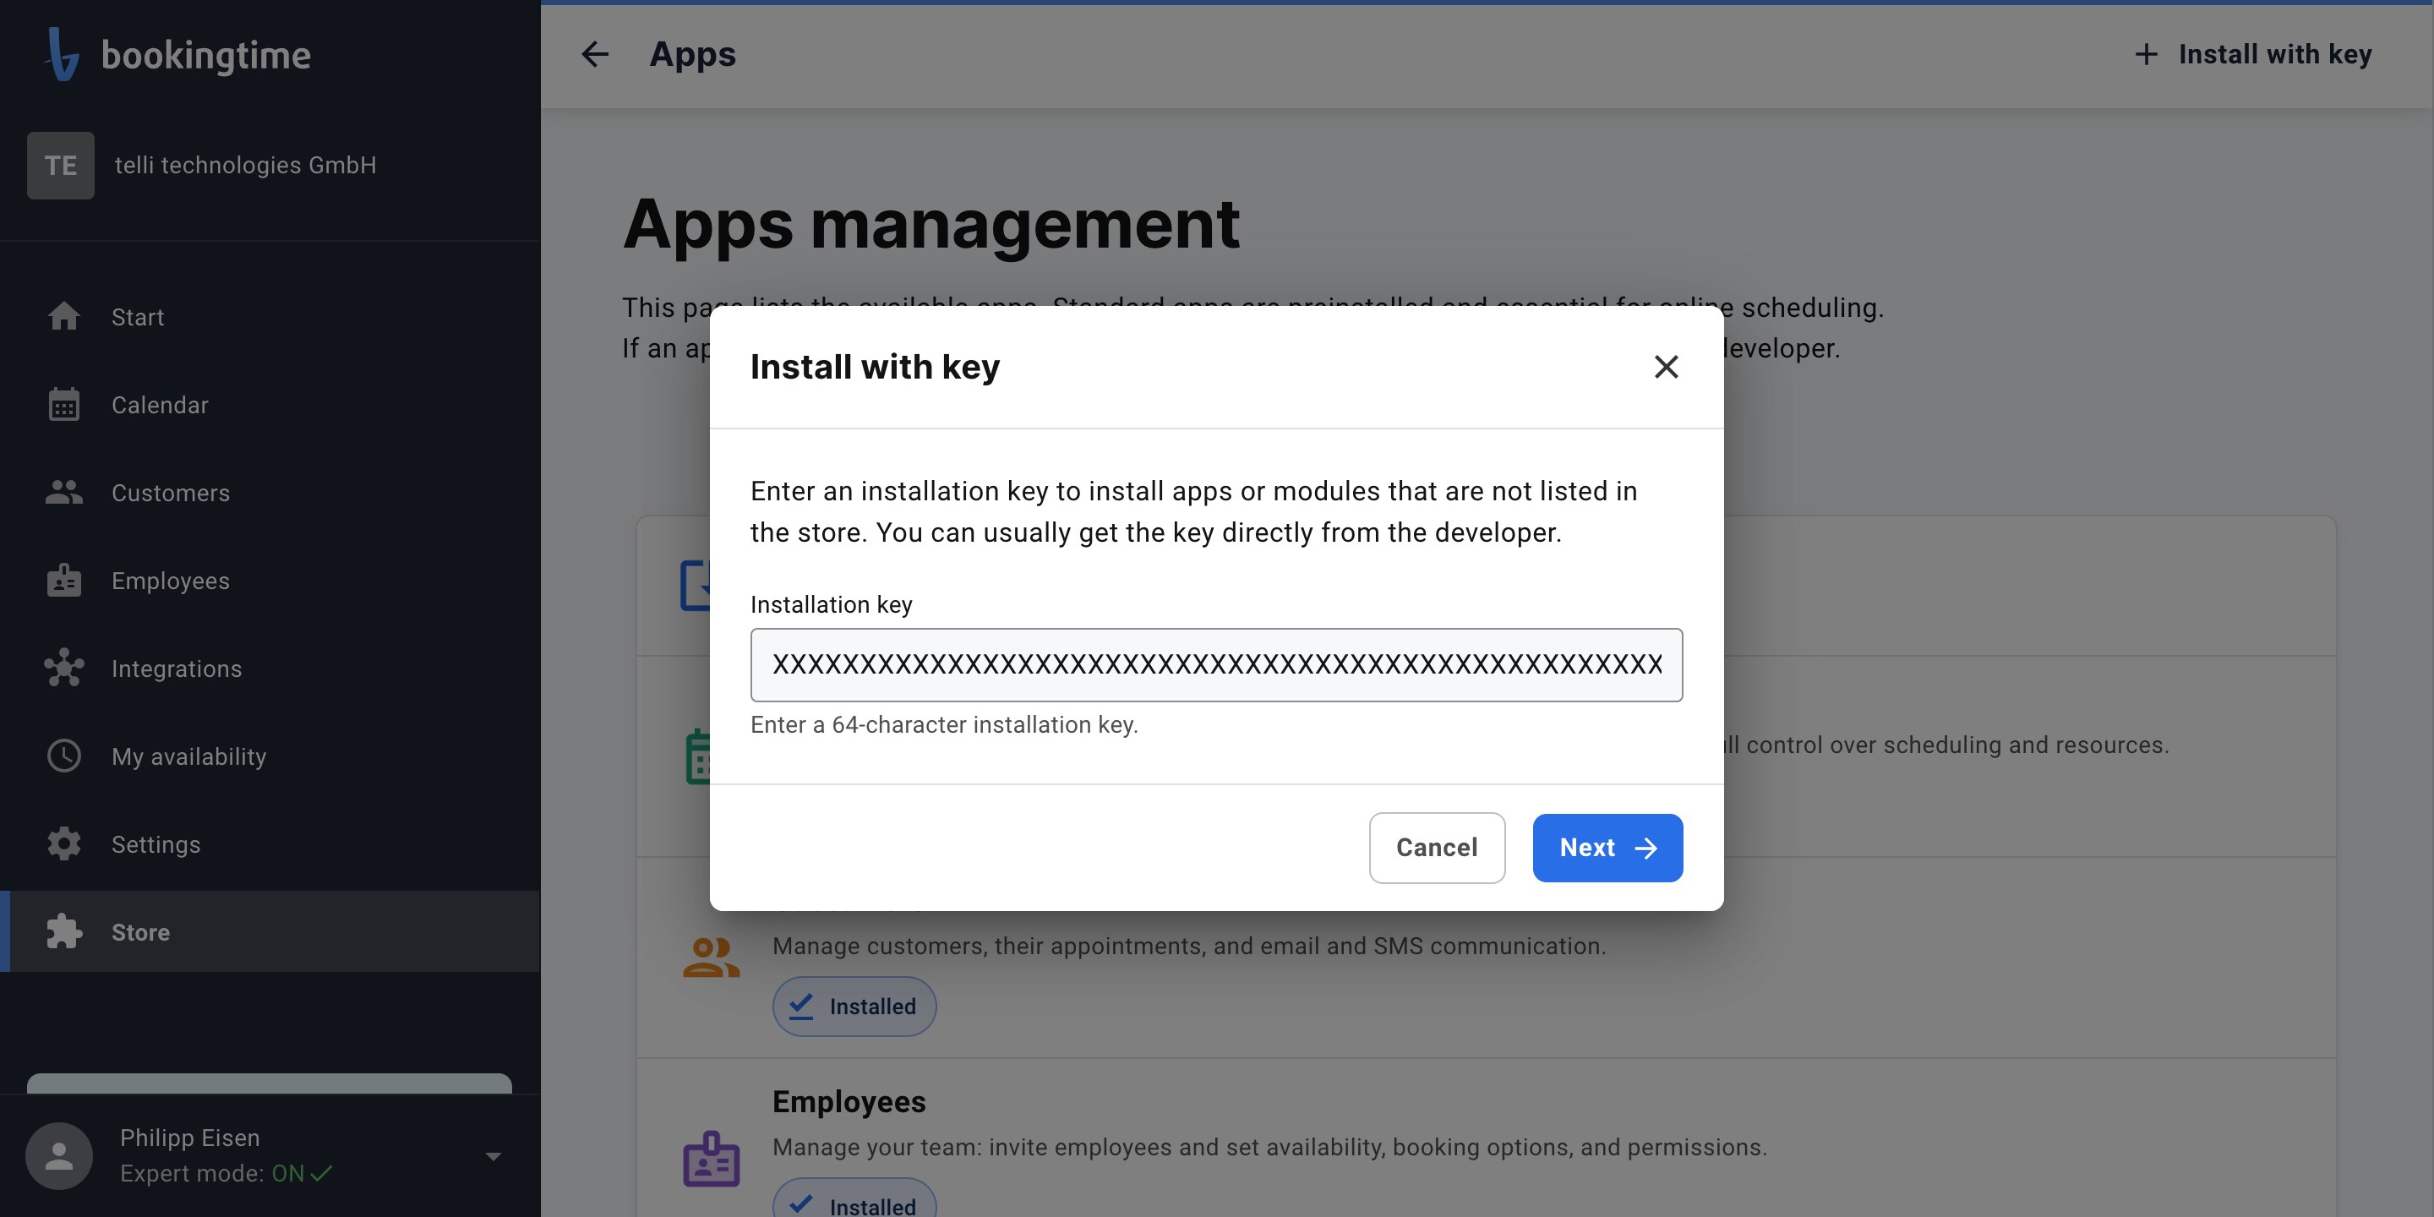Viewport: 2434px width, 1217px height.
Task: Click the Apps page title in header
Action: coord(693,55)
